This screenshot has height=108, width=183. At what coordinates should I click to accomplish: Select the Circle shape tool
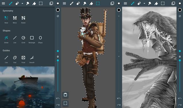pyautogui.click(x=23, y=40)
